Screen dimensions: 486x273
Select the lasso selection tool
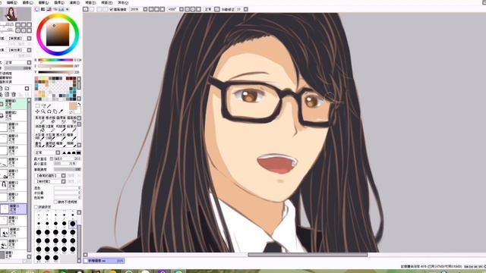43,106
